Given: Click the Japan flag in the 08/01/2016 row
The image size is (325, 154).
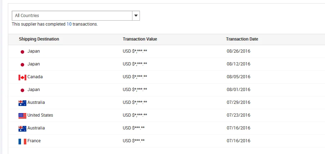Looking at the screenshot, I should tap(22, 90).
